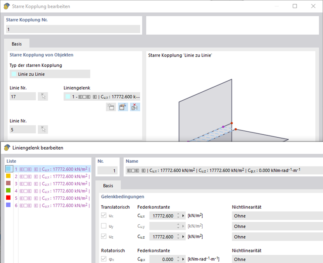
Task: Click the cyan swatch in Liniengelenk dropdown
Action: click(68, 96)
